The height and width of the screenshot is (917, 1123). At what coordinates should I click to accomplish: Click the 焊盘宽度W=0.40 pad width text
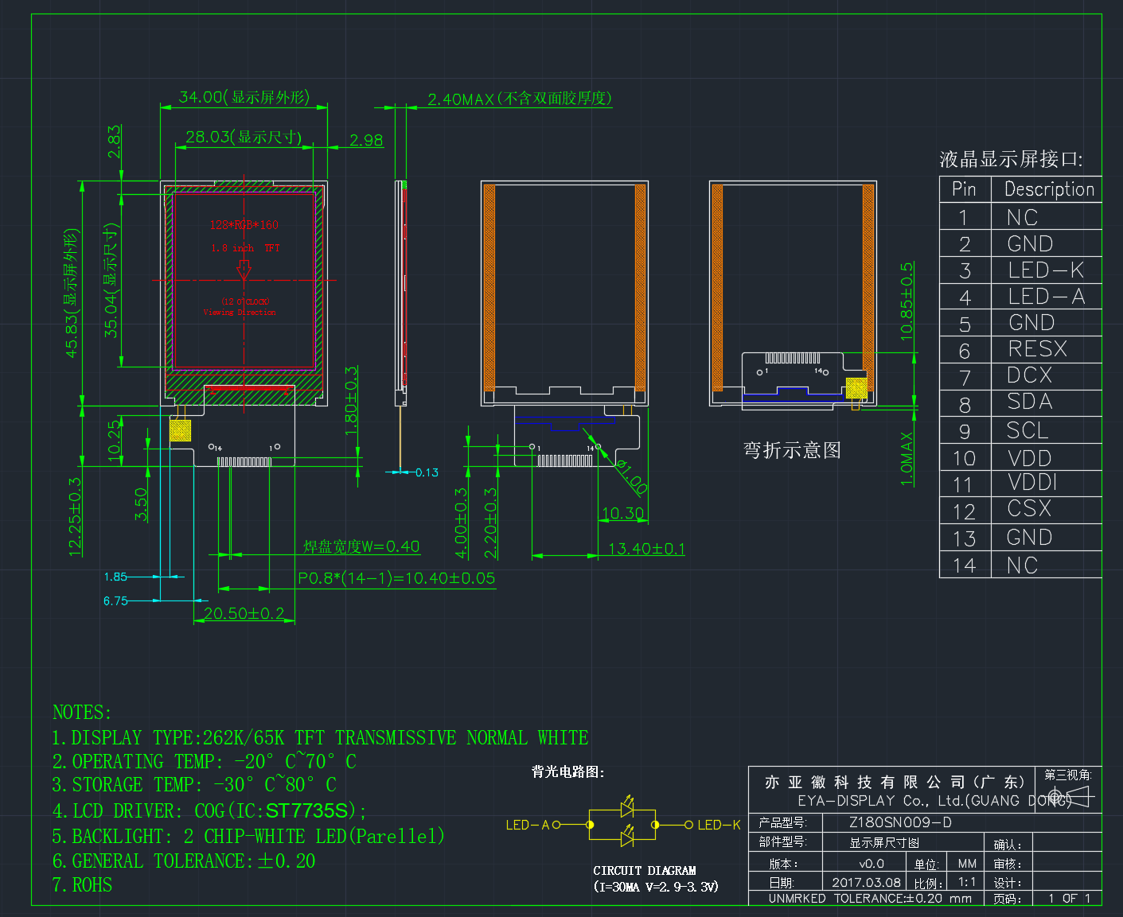click(x=361, y=546)
